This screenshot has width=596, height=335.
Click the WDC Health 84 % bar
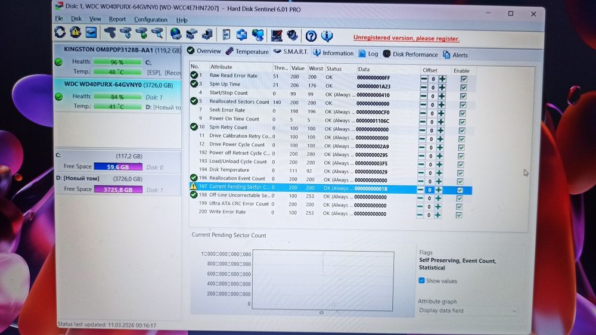point(117,97)
